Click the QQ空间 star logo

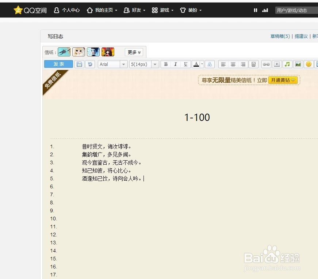[x=18, y=10]
